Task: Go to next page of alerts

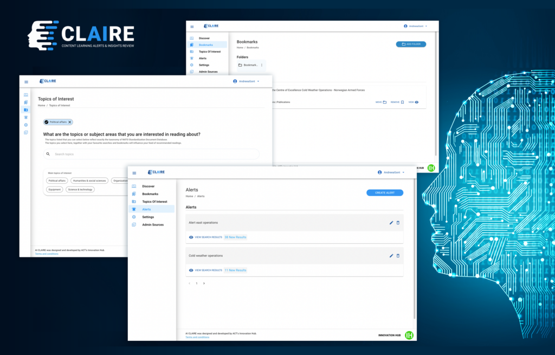Action: tap(204, 283)
